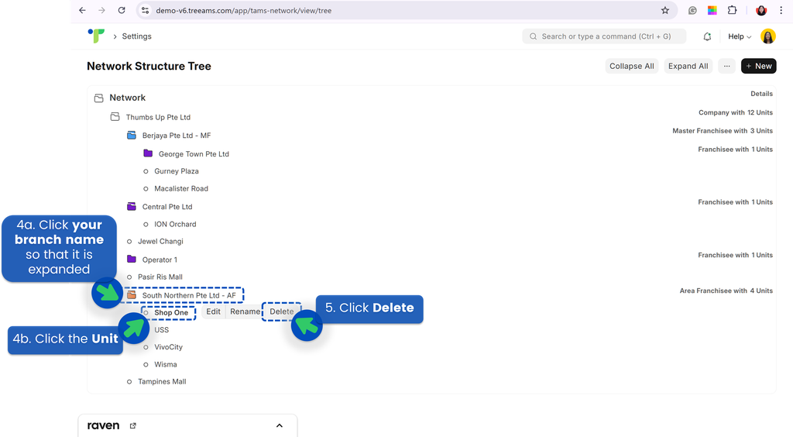The image size is (793, 437).
Task: Click 'Area Franchisee with 4 Units' text
Action: [726, 291]
